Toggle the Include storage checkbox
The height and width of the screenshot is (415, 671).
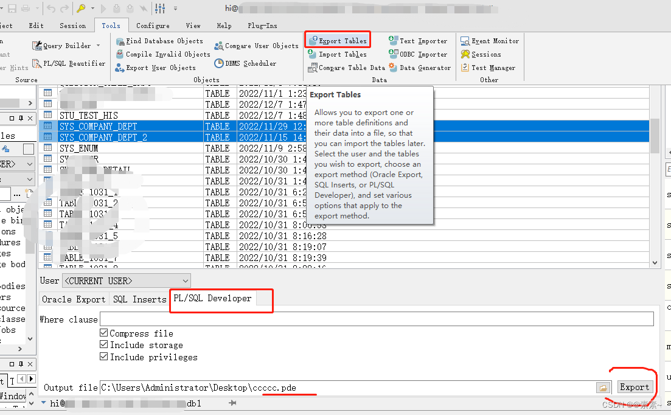(103, 344)
